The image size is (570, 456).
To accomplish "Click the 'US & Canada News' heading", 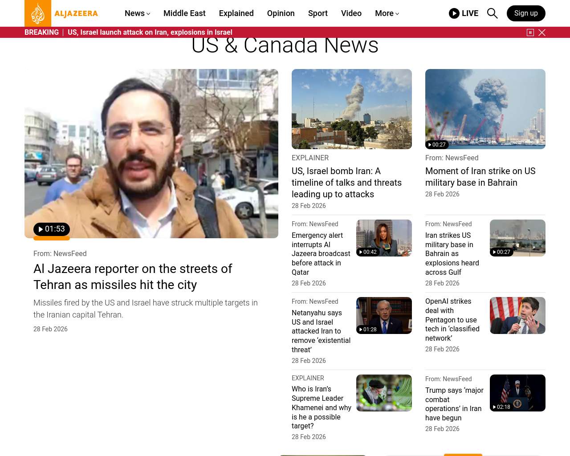I will [x=285, y=45].
